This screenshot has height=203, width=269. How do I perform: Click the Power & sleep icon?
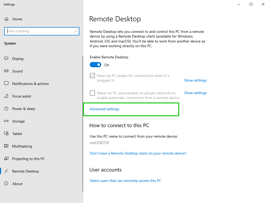pos(6,109)
